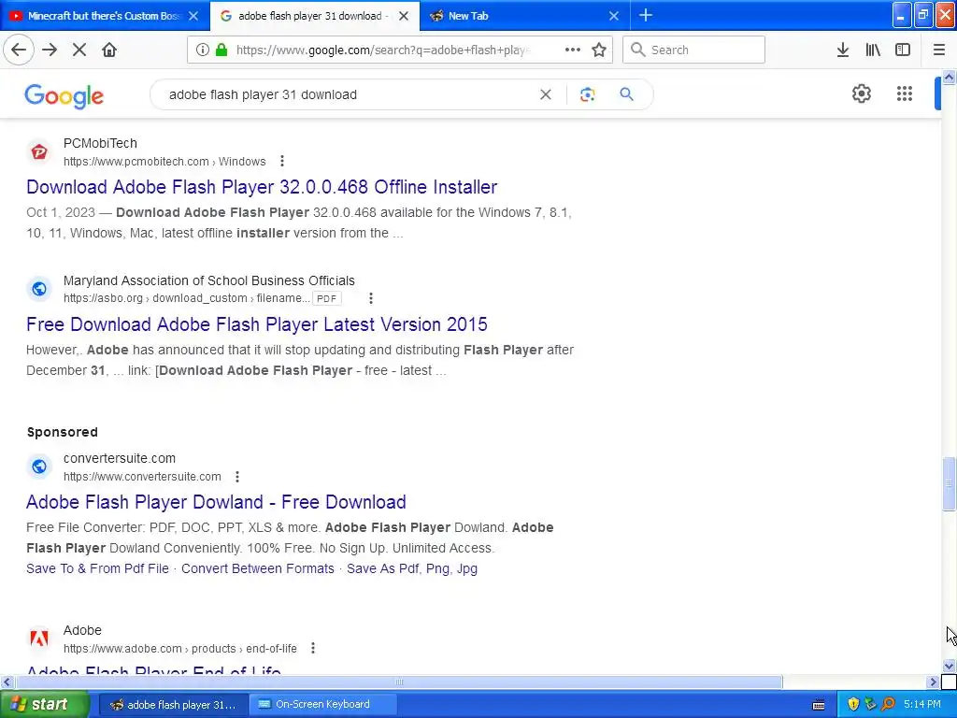The height and width of the screenshot is (718, 957).
Task: Open the Downloads panel
Action: (x=843, y=50)
